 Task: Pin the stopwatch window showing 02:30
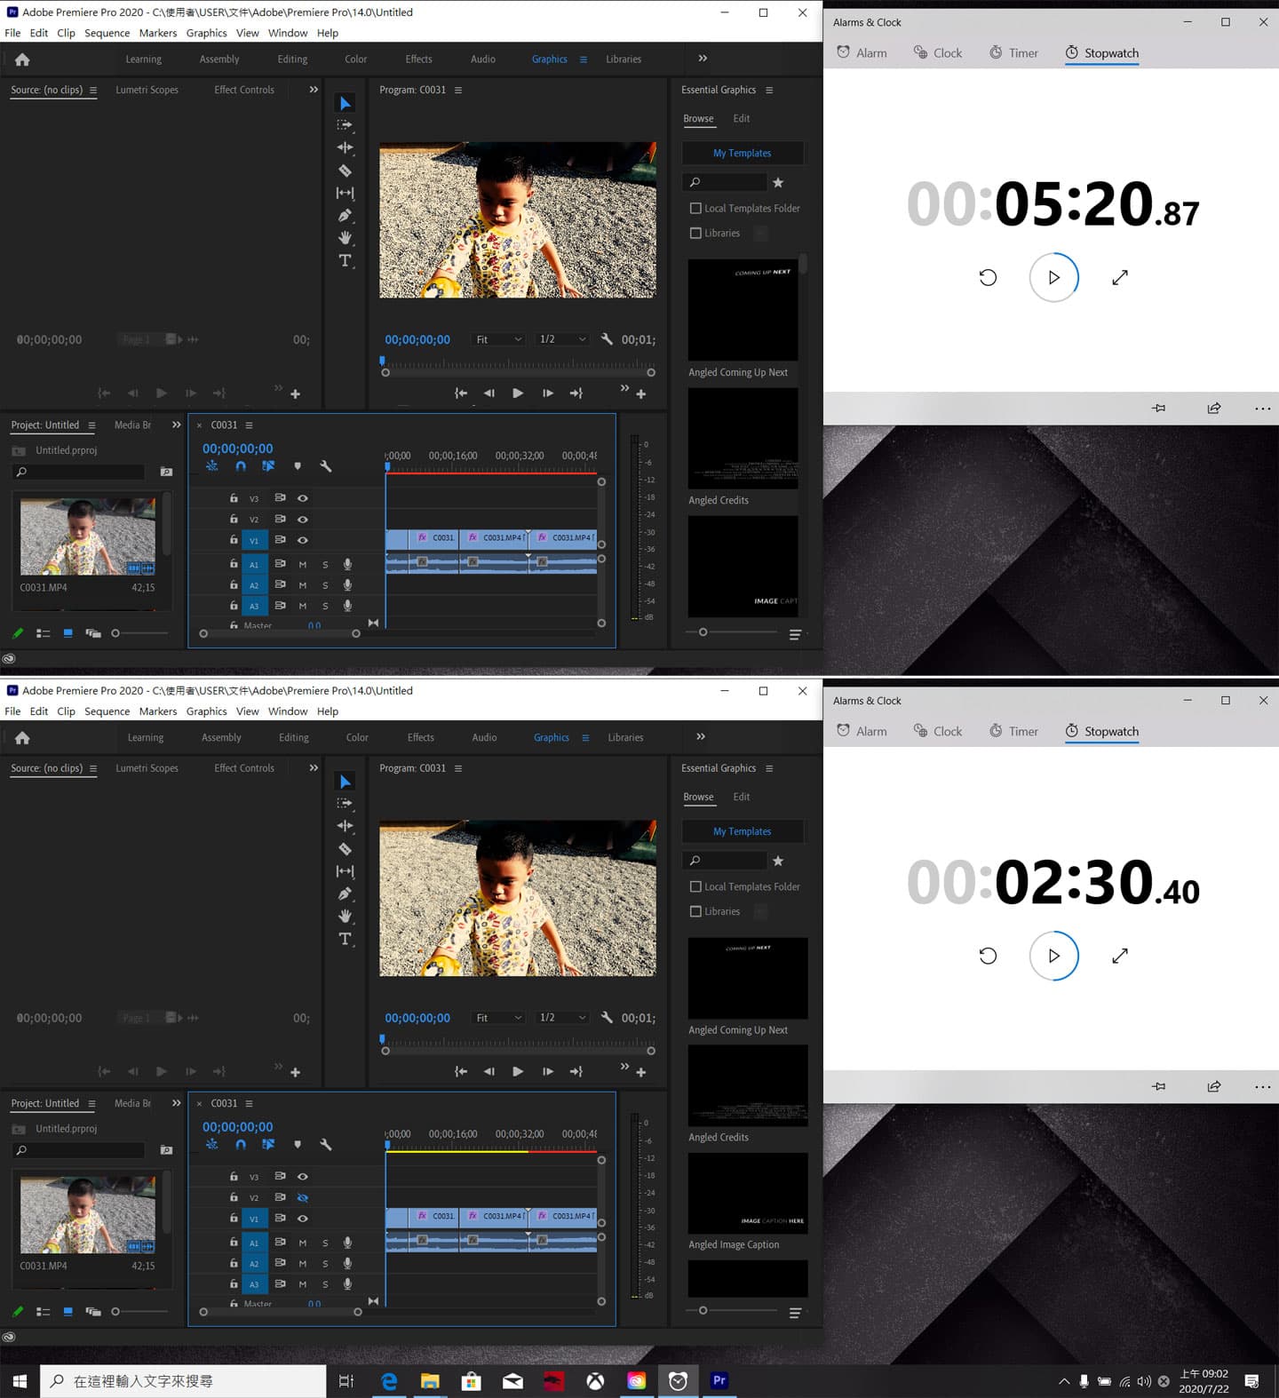coord(1159,1086)
